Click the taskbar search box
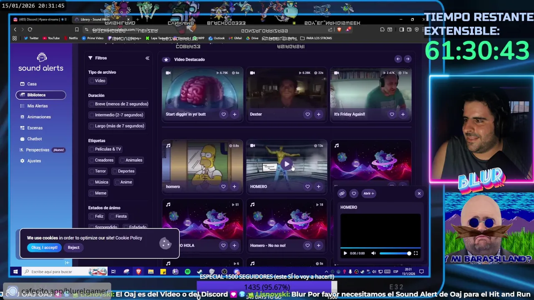The image size is (534, 300). [65, 272]
